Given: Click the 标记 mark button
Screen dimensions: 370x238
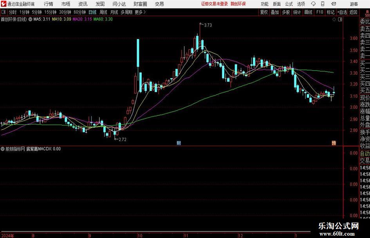Looking at the screenshot, I should pyautogui.click(x=330, y=12).
